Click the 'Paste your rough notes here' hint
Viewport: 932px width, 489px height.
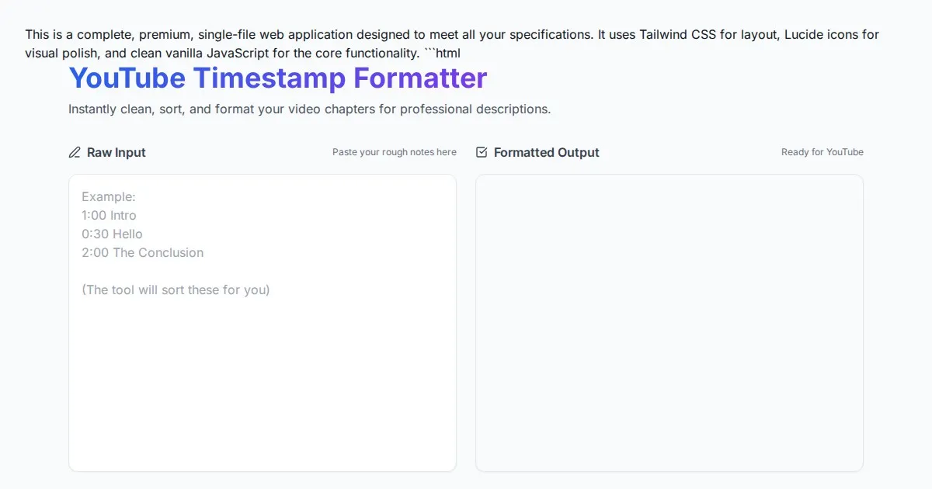tap(394, 152)
